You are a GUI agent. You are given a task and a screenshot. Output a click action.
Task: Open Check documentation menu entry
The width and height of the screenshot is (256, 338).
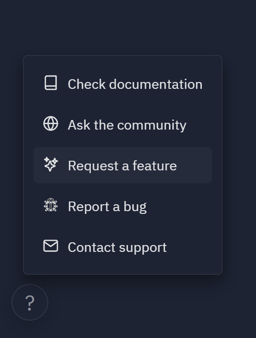click(122, 84)
